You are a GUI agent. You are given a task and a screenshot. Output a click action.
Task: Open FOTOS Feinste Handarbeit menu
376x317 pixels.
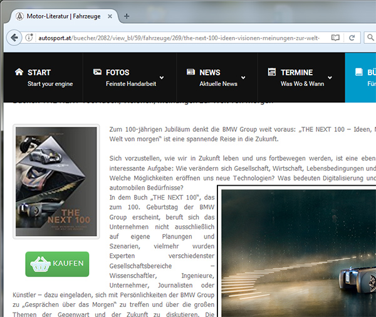[130, 78]
